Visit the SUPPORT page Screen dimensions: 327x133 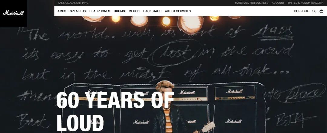[x=301, y=11]
